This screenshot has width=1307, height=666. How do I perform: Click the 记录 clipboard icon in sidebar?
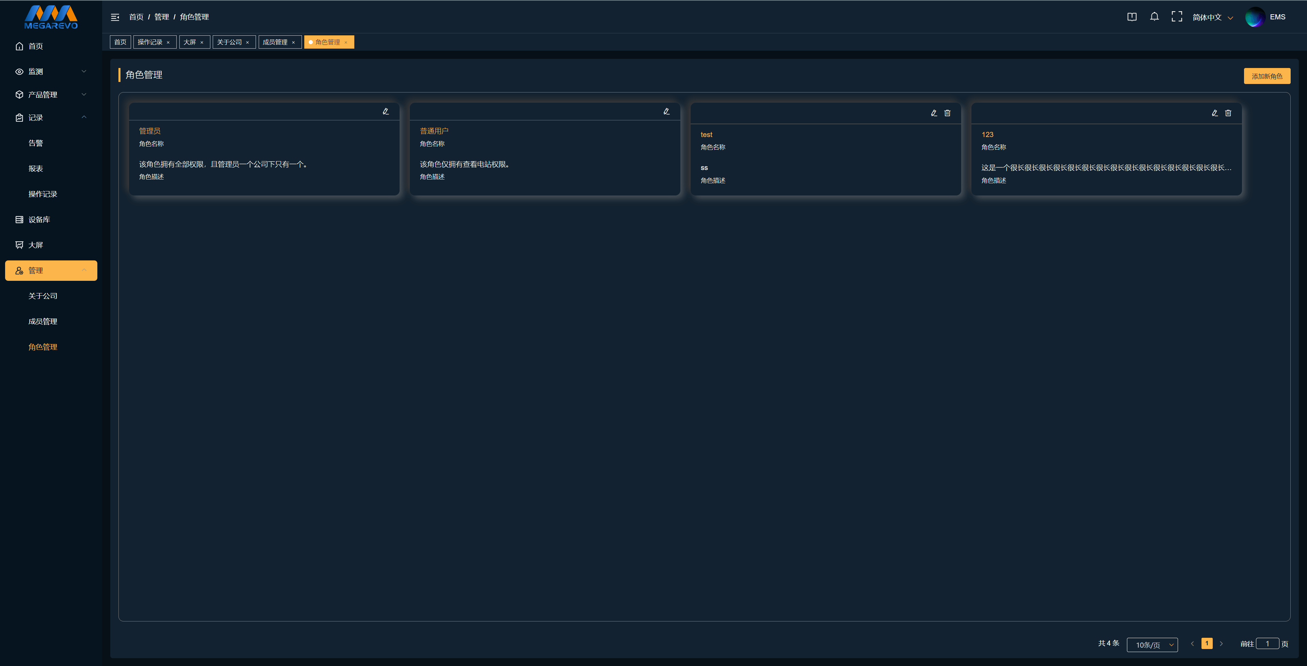[x=19, y=118]
